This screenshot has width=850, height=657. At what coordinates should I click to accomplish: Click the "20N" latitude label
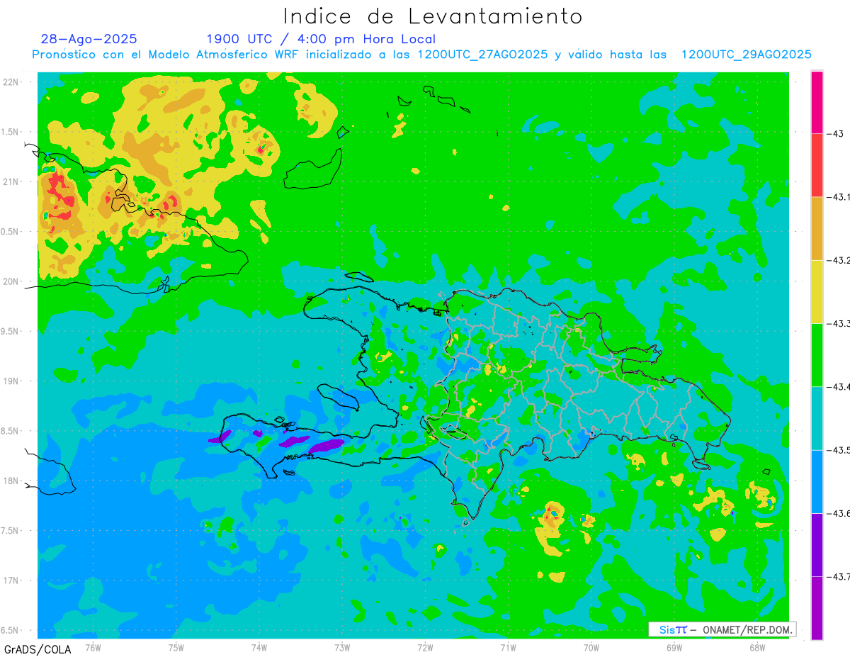click(11, 281)
